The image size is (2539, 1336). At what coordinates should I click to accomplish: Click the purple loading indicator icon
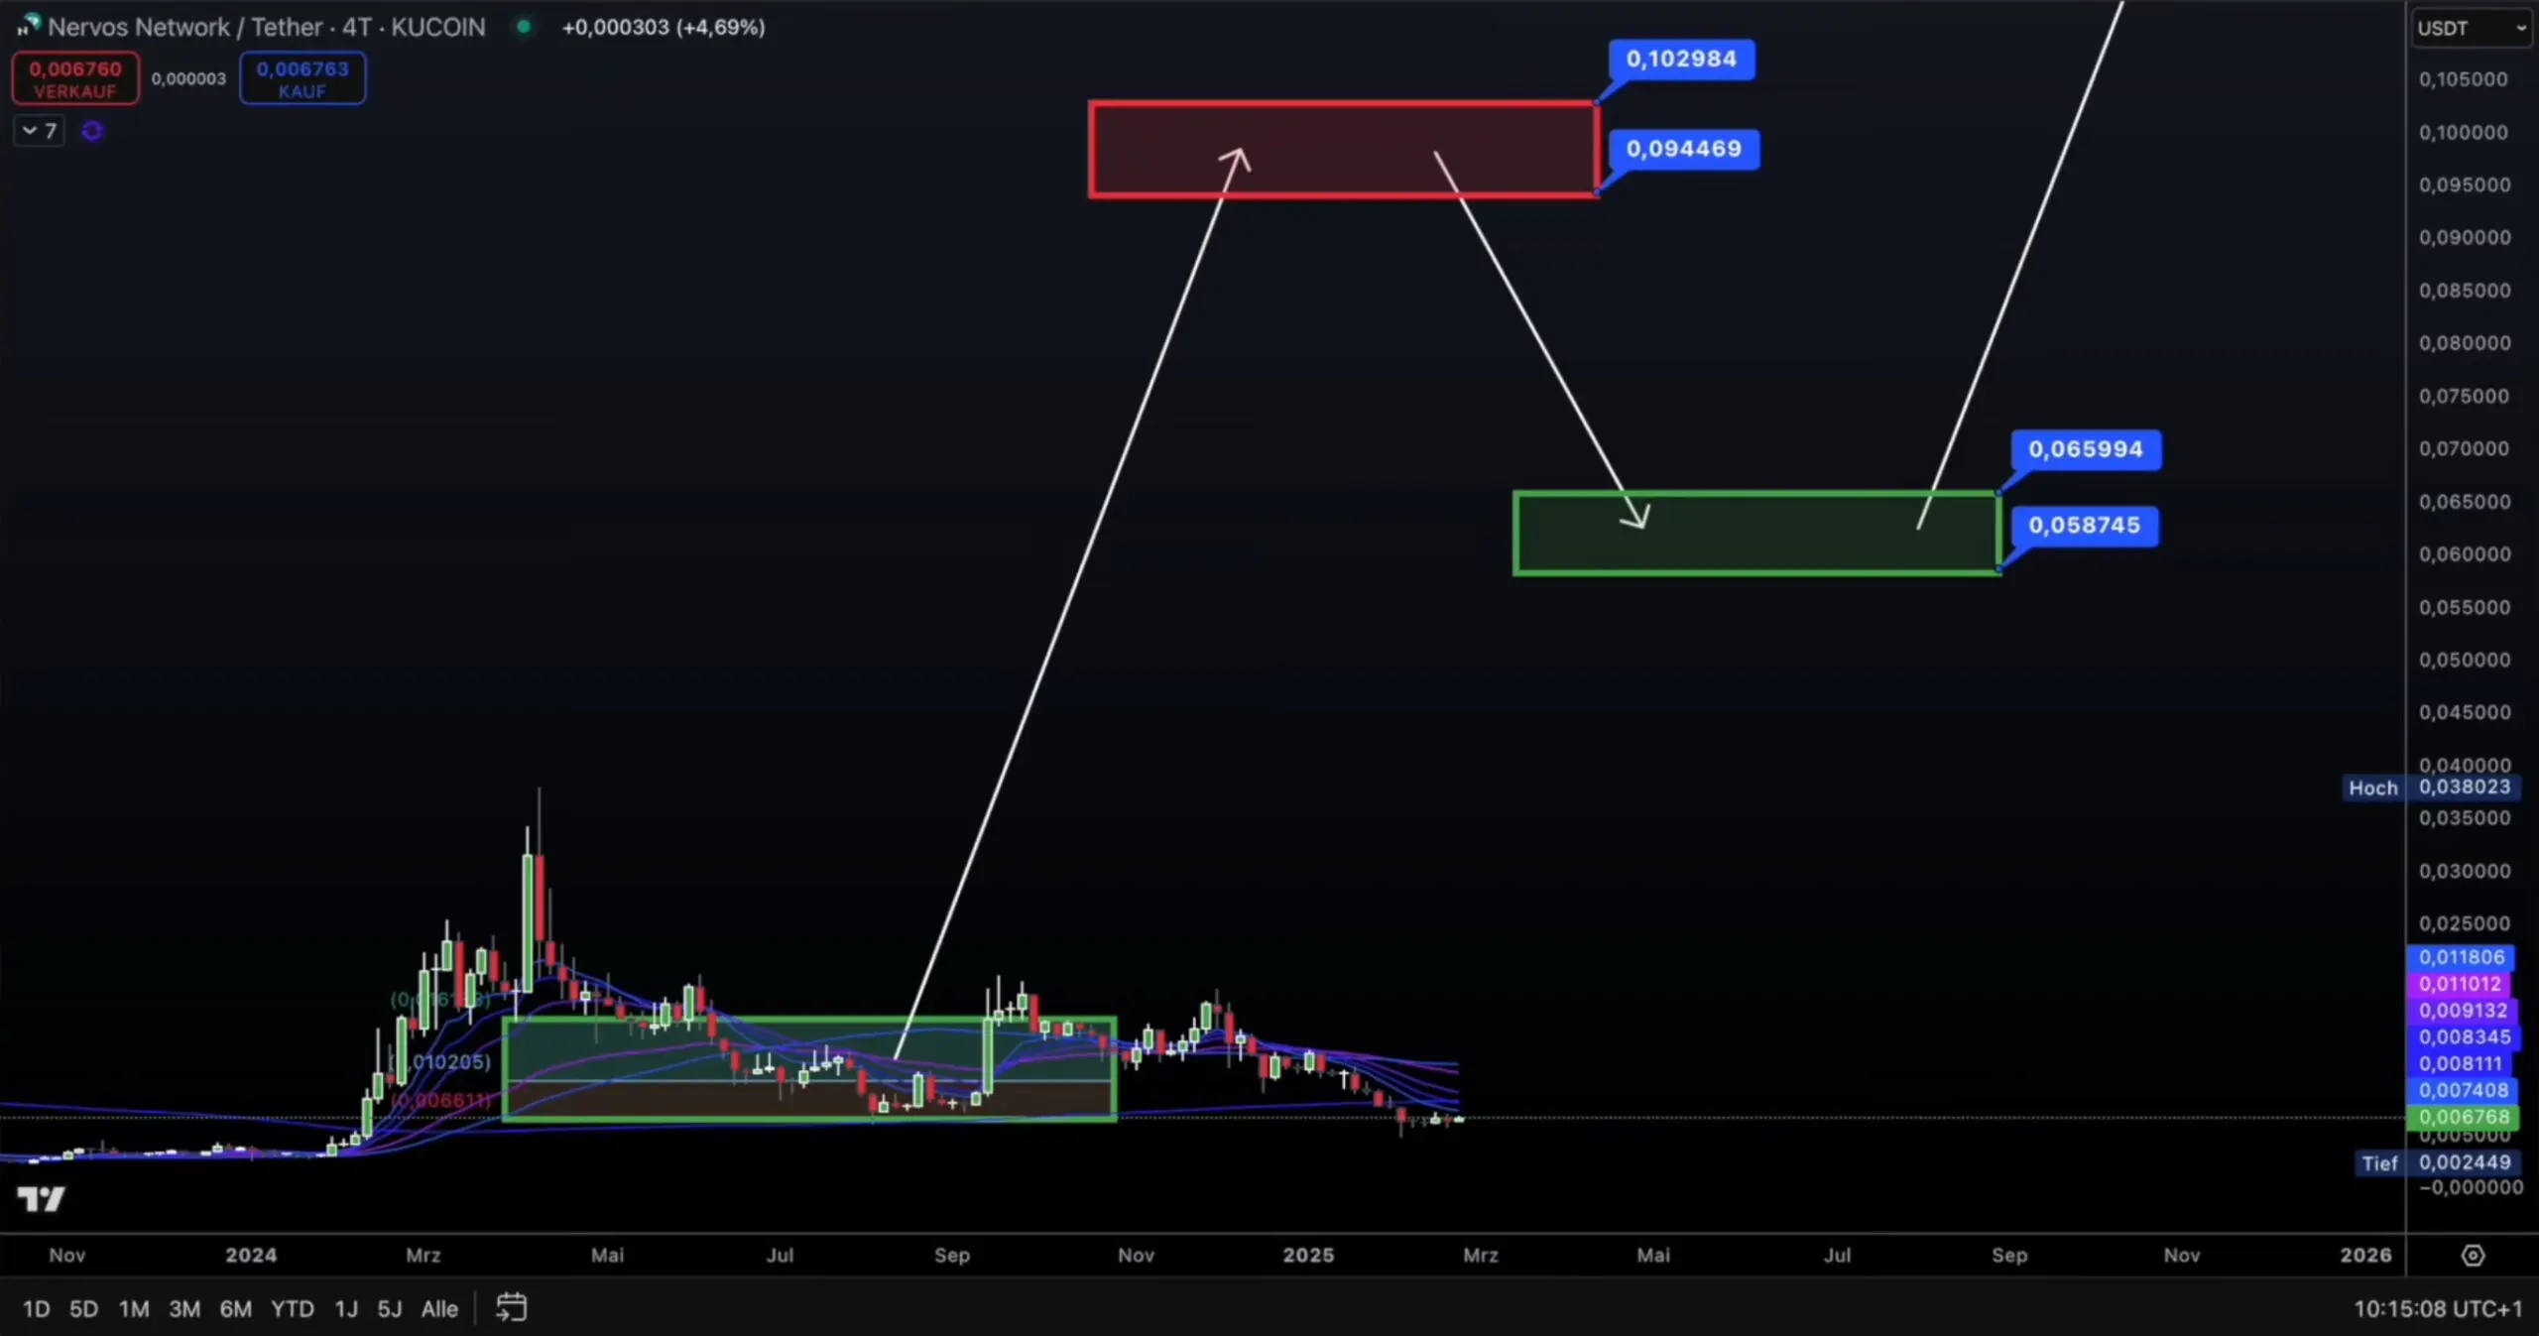pyautogui.click(x=92, y=131)
